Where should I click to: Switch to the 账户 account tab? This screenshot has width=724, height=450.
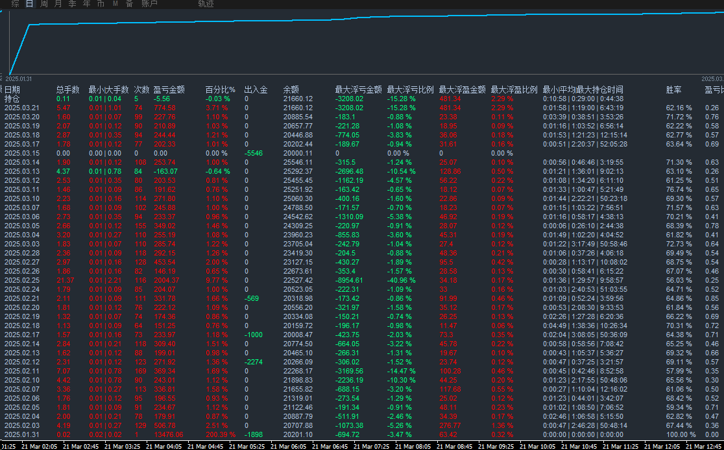[149, 4]
